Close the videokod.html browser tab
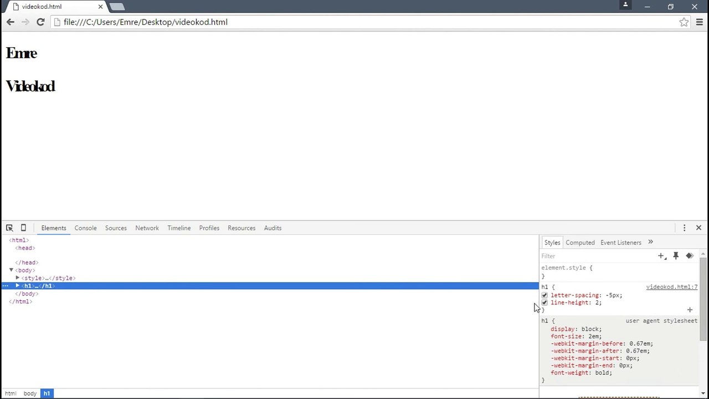The image size is (709, 399). (x=101, y=7)
